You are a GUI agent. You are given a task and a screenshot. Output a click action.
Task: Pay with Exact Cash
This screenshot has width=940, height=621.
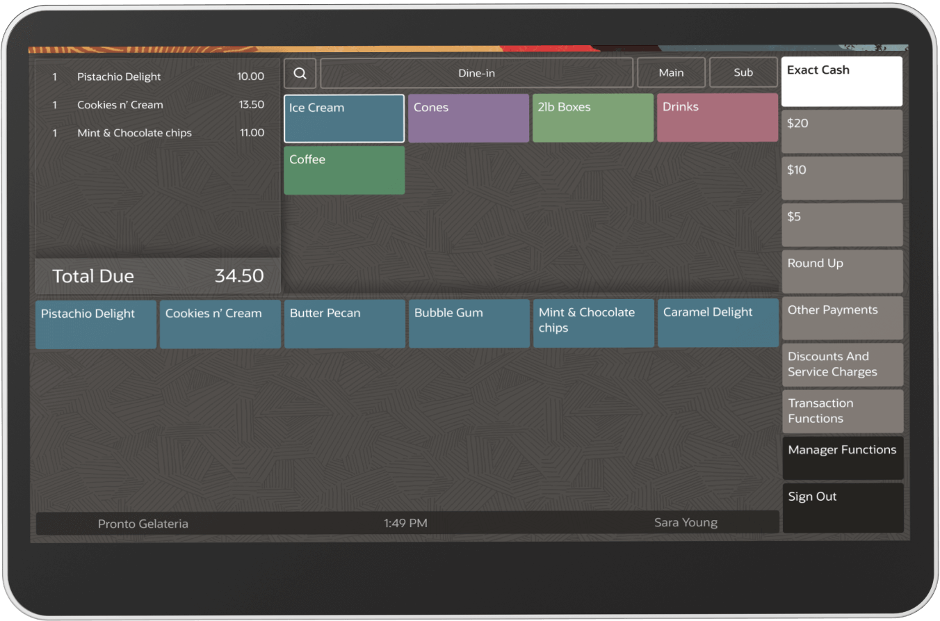[x=841, y=81]
